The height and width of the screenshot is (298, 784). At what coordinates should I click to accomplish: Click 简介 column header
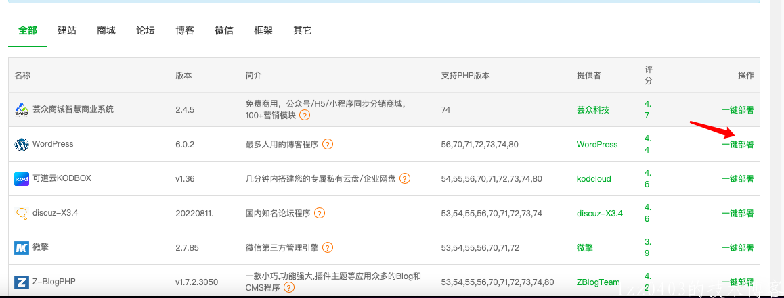[253, 76]
